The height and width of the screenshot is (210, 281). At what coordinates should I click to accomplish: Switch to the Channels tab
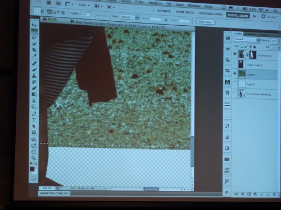(251, 34)
